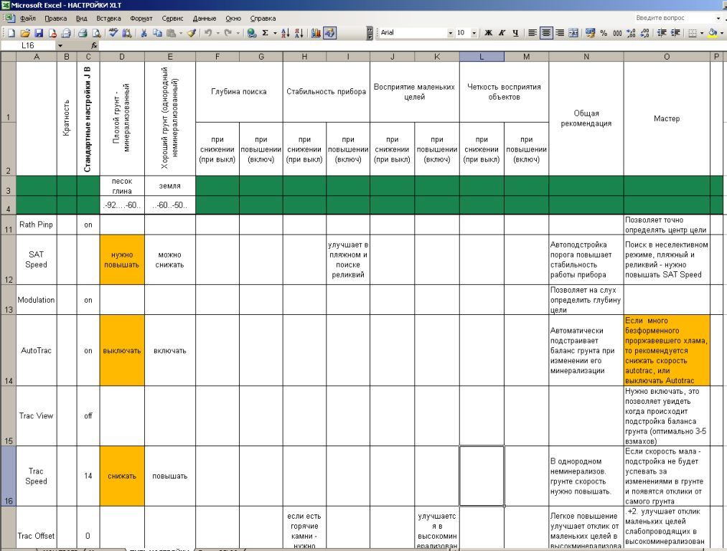
Task: Expand the Arial font name dropdown
Action: (x=450, y=33)
